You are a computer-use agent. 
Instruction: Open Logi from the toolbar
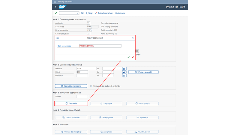coord(89,13)
